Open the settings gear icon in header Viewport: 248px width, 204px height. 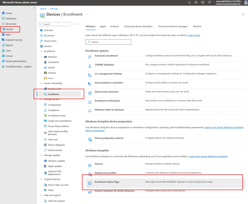[x=196, y=3]
